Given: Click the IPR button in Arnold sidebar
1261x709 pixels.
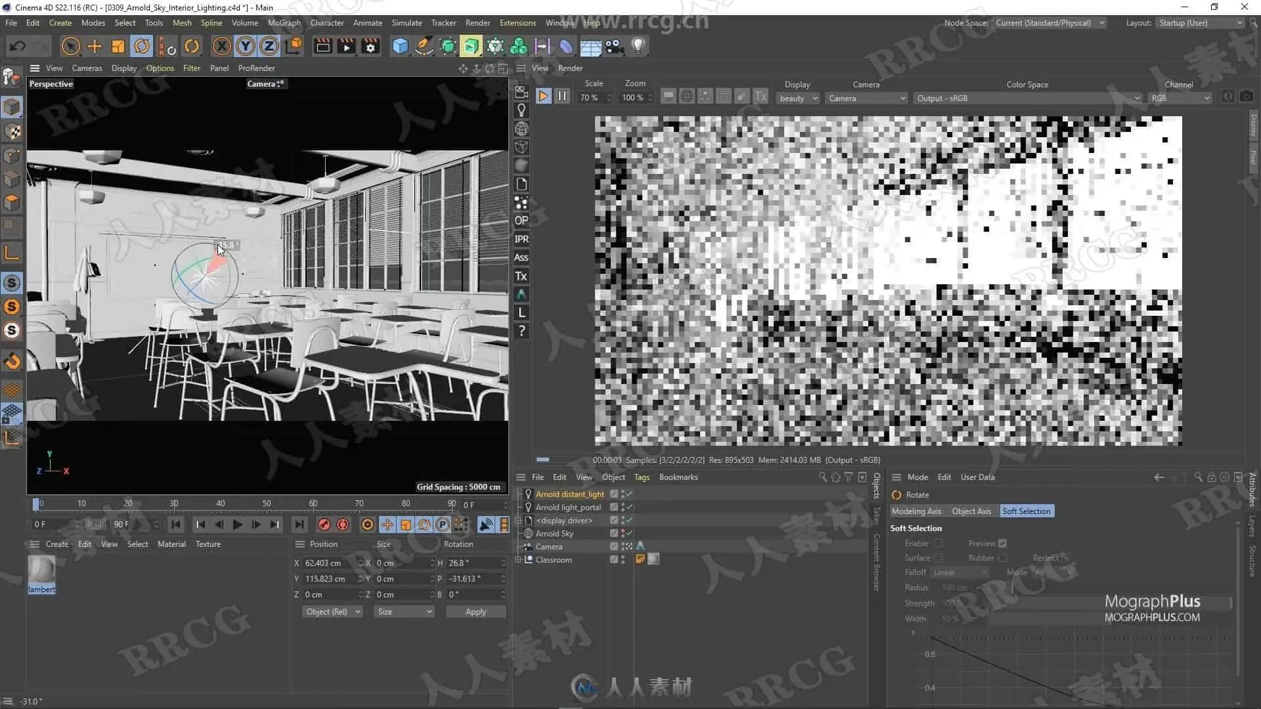Looking at the screenshot, I should click(x=521, y=239).
